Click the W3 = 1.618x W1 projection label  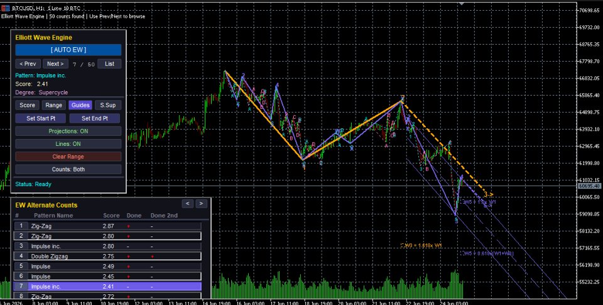click(423, 245)
